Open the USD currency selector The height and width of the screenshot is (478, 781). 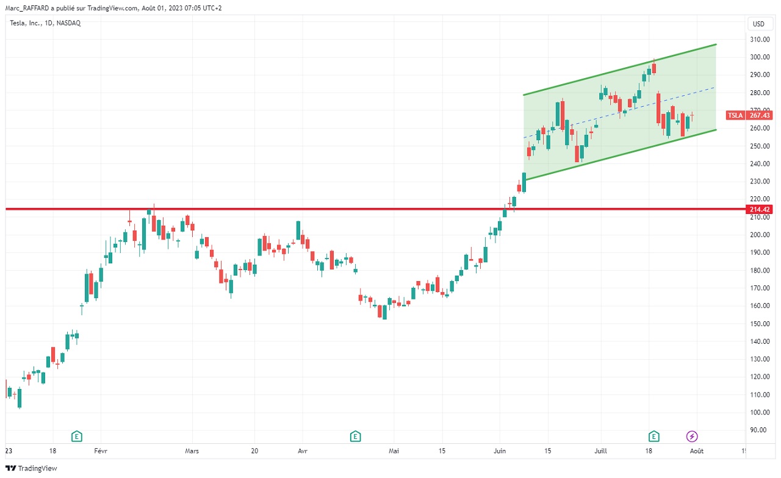click(x=758, y=24)
